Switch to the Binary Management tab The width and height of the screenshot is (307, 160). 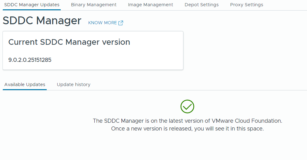pos(94,5)
